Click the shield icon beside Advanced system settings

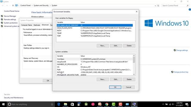[x=2, y=26]
